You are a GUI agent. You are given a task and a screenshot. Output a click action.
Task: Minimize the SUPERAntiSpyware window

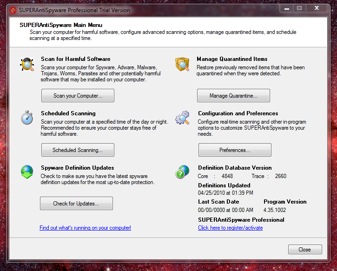(287, 8)
